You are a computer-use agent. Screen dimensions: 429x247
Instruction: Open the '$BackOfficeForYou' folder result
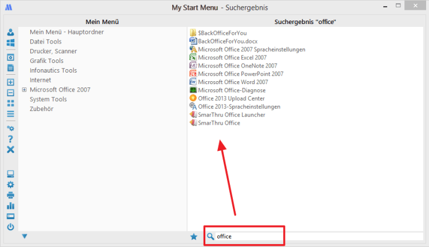point(222,33)
